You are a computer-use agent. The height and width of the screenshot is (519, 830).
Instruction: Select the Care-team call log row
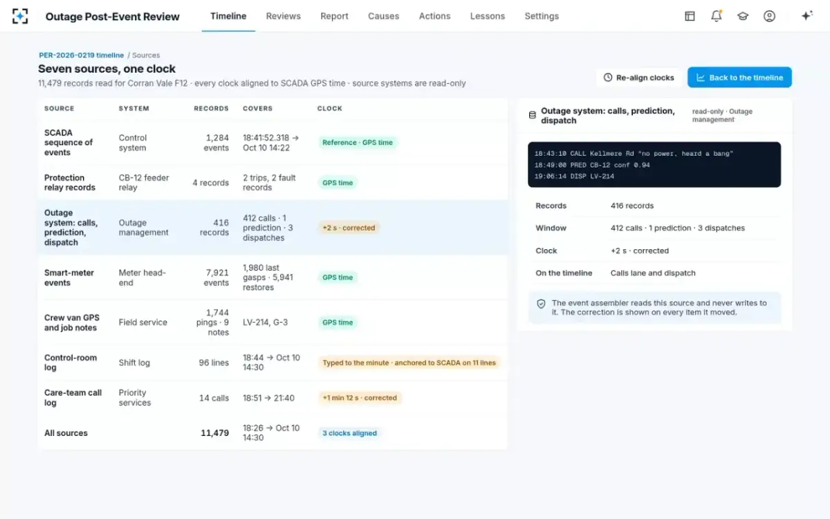[x=273, y=398]
